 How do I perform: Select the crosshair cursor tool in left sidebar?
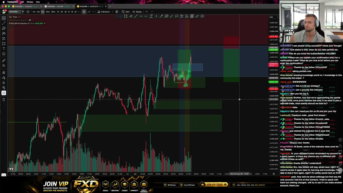pos(4,18)
